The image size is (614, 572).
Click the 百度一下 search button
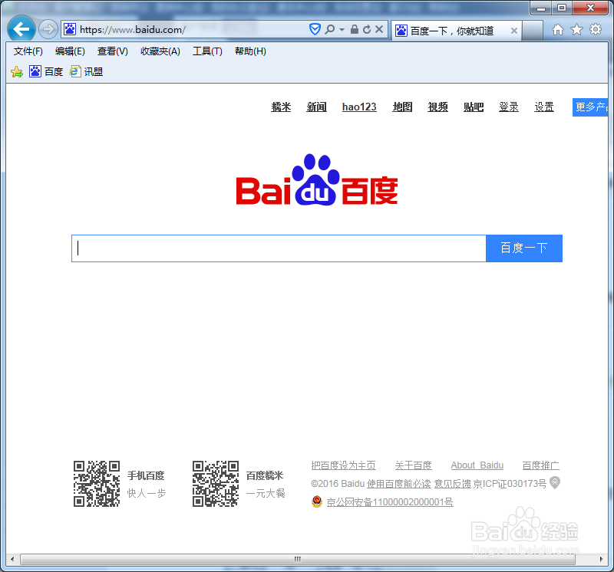pos(524,248)
